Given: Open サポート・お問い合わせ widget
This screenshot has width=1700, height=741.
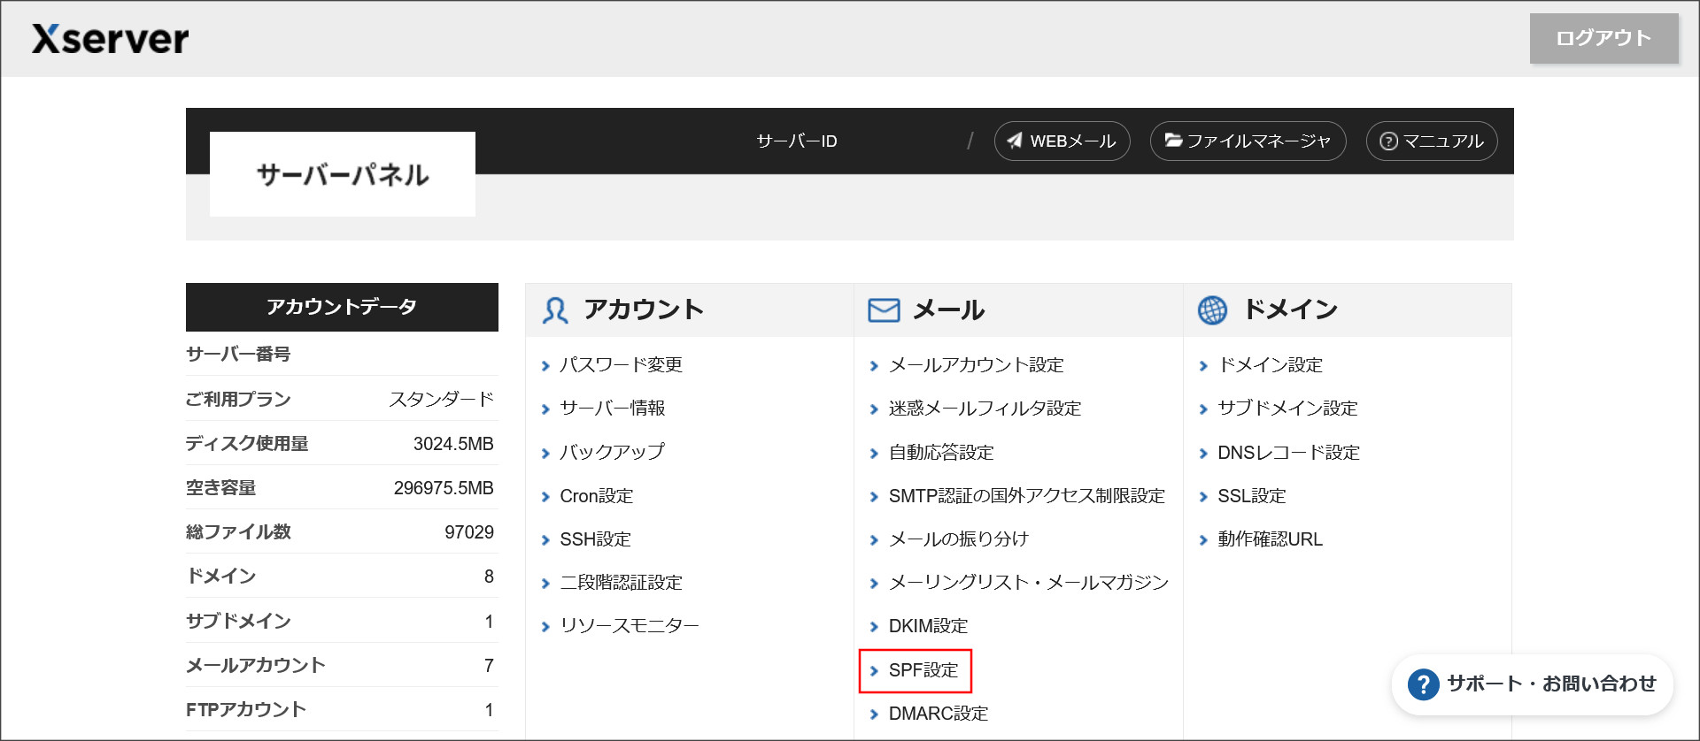Looking at the screenshot, I should pyautogui.click(x=1532, y=684).
